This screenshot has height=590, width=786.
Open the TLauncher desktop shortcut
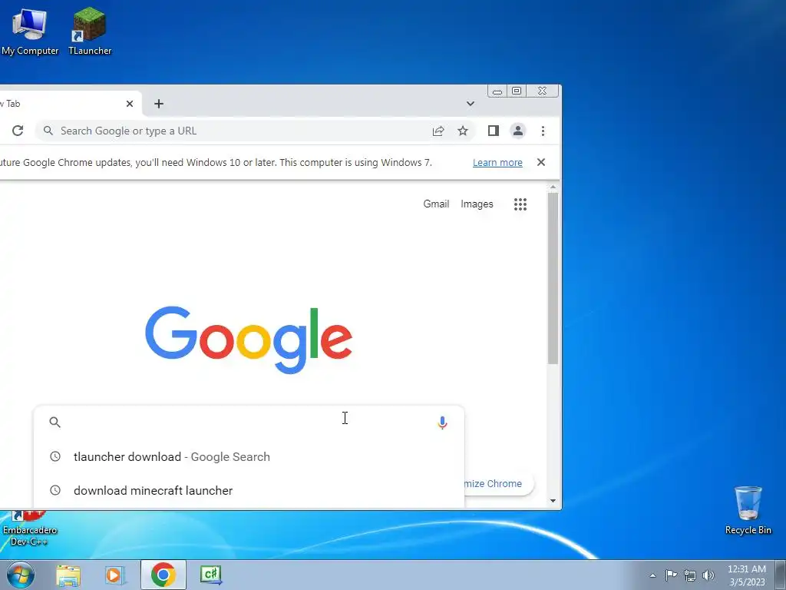click(x=90, y=31)
